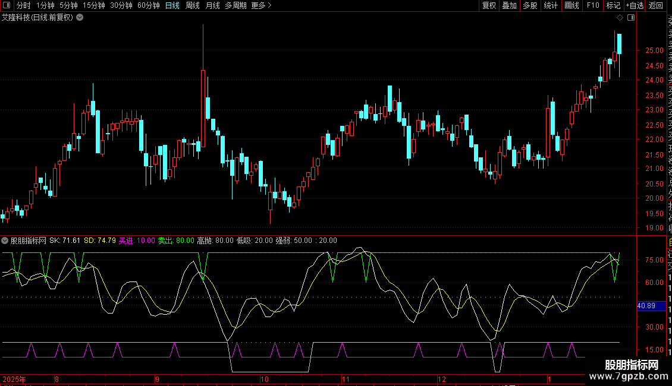Viewport: 672px width, 386px height.
Task: Click the 标记 mark tool
Action: 613,5
